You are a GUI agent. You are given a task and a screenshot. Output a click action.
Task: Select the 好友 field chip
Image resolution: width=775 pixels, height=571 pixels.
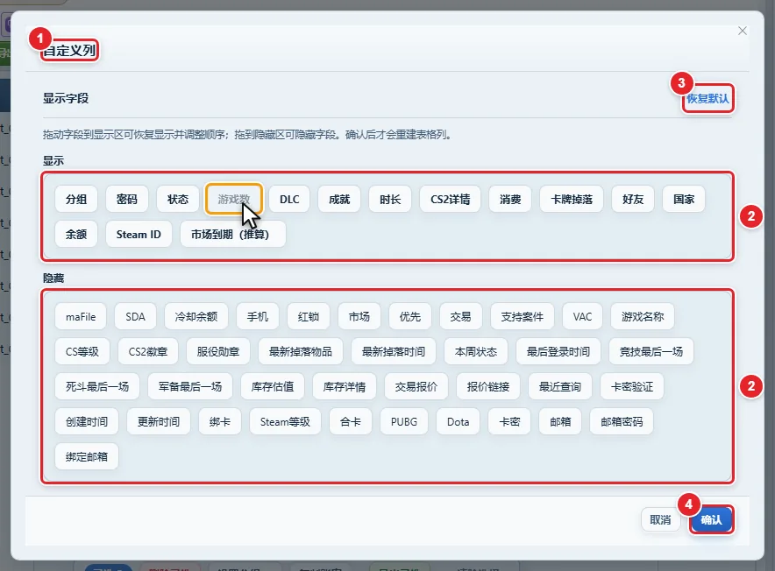click(633, 199)
